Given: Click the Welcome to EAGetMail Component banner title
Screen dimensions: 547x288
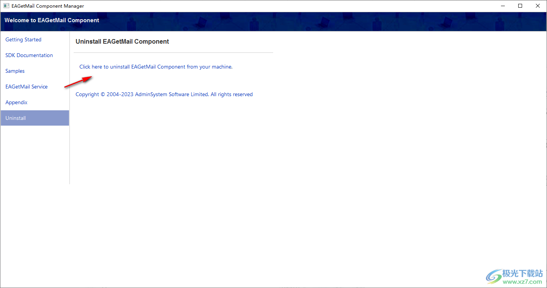Looking at the screenshot, I should [52, 20].
